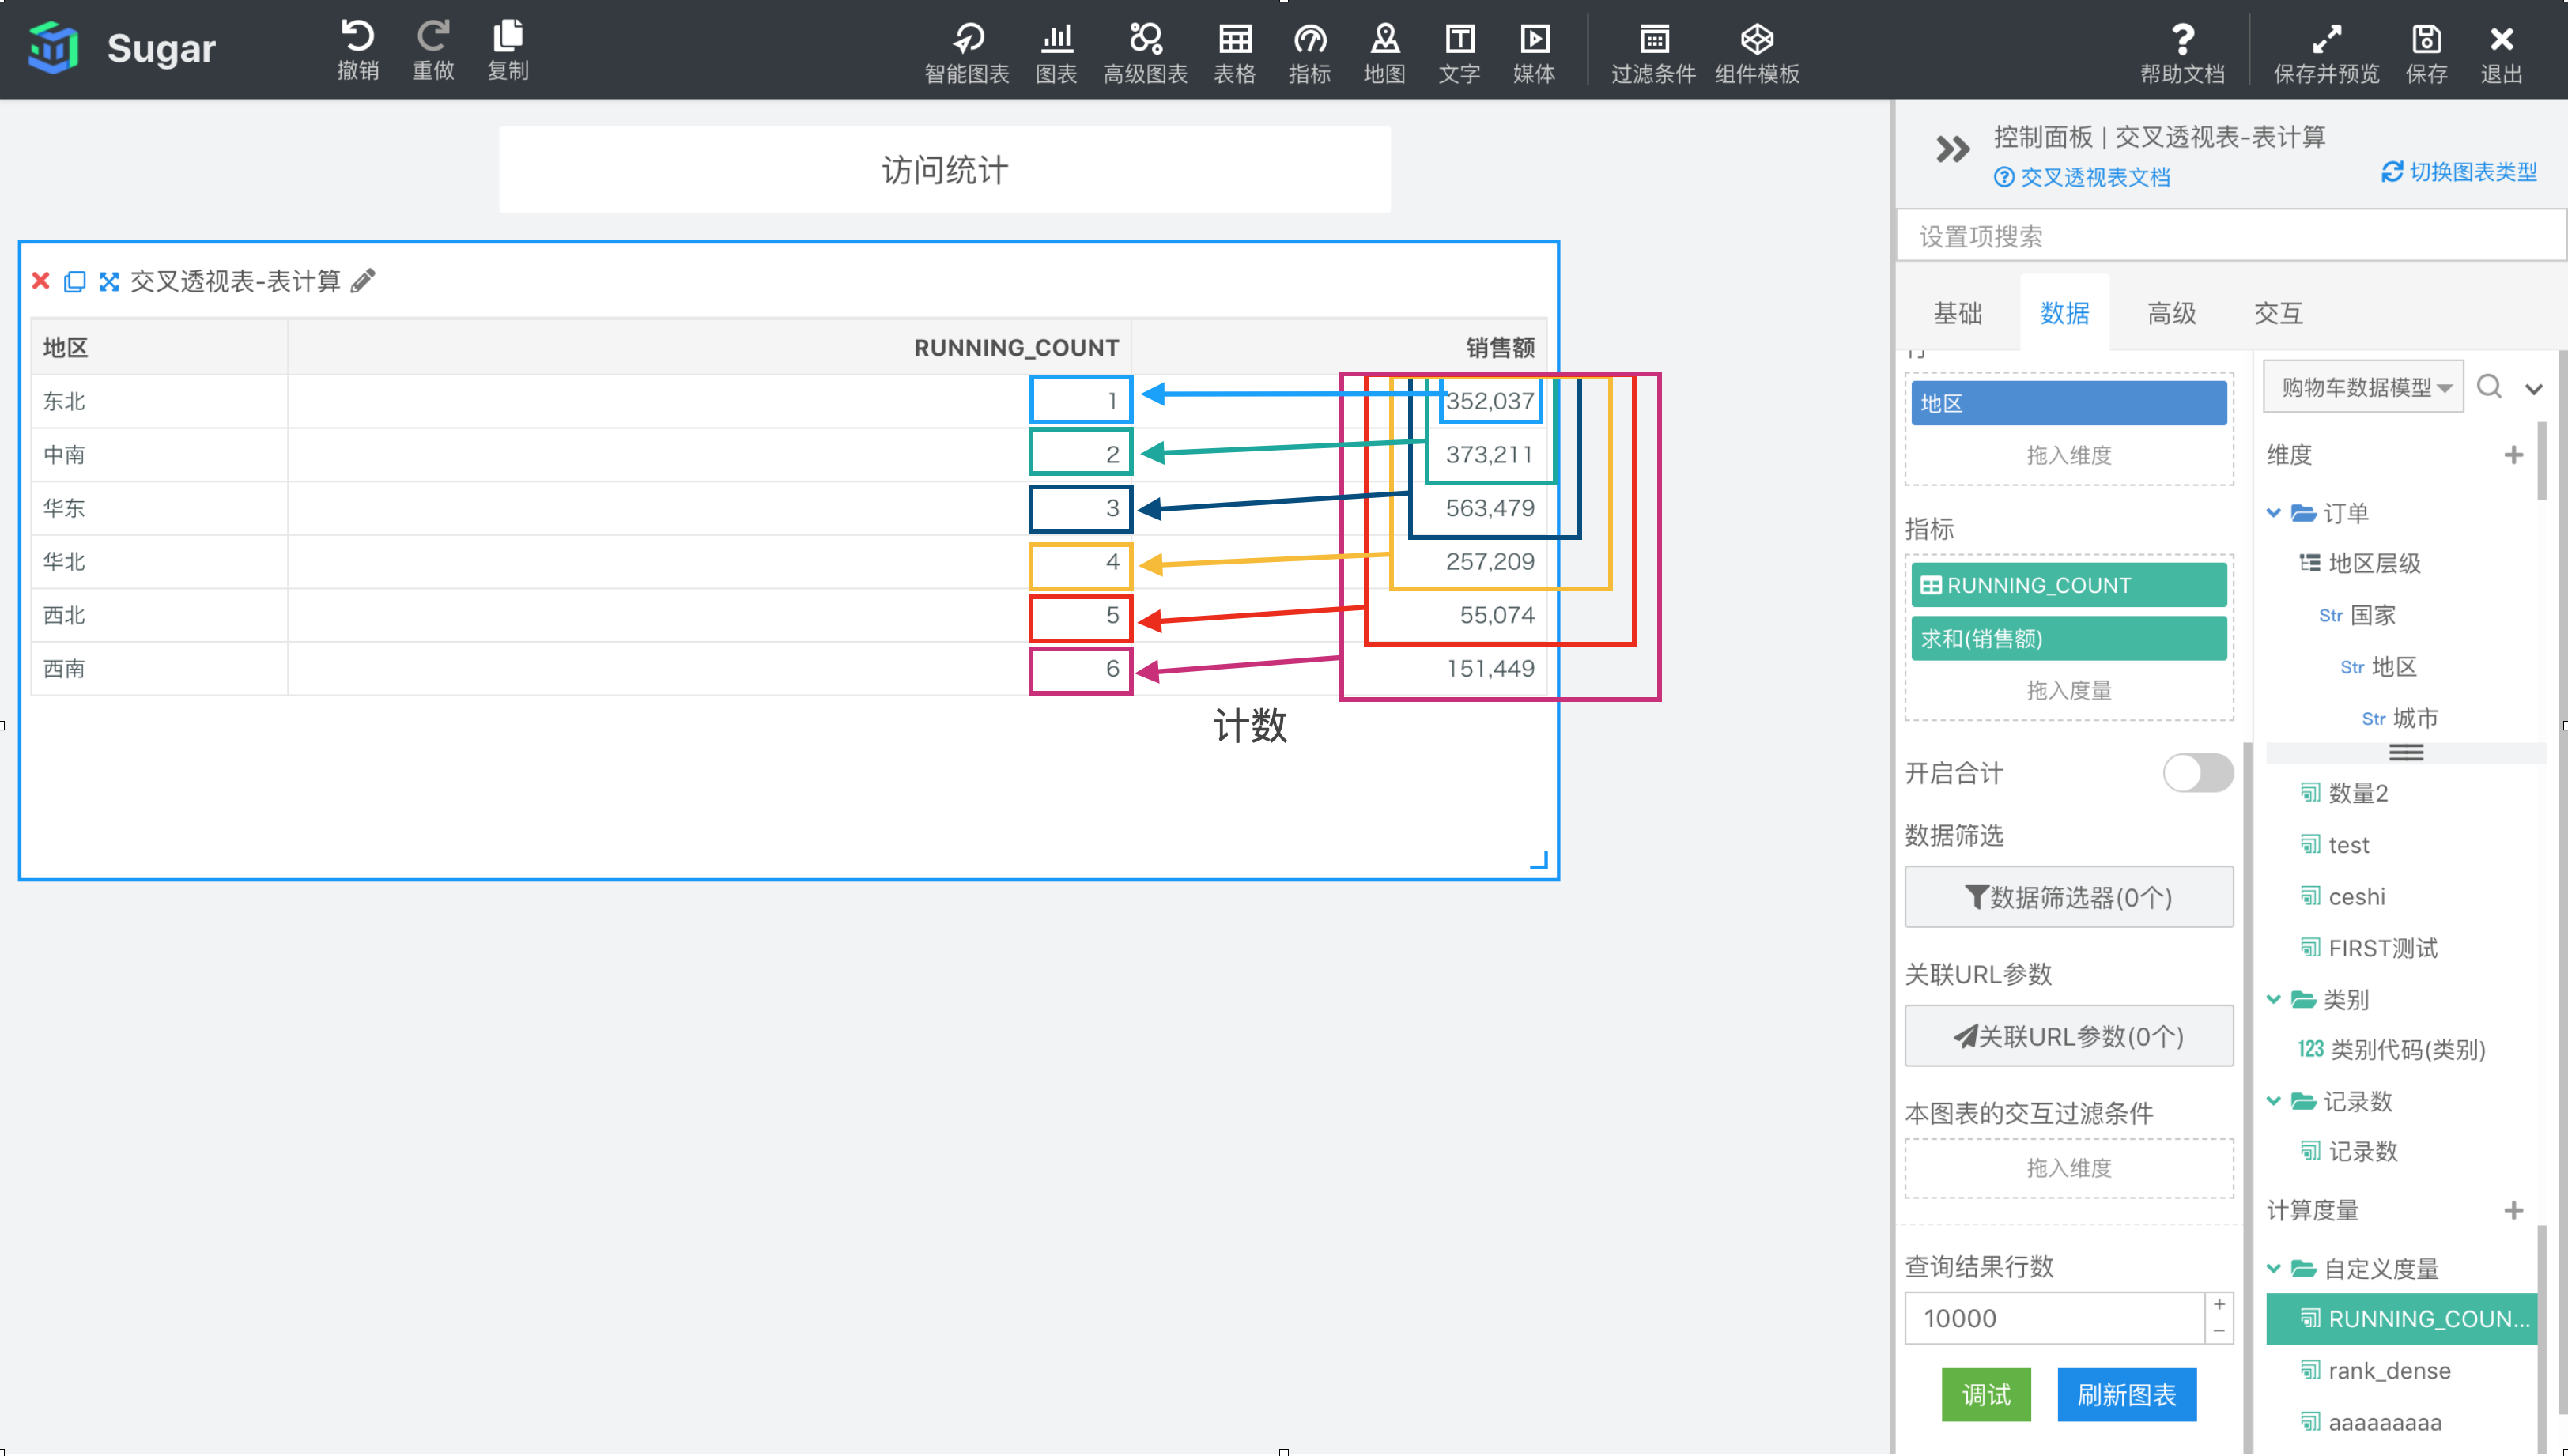Increase the query result row count
This screenshot has height=1456, width=2568.
tap(2219, 1305)
